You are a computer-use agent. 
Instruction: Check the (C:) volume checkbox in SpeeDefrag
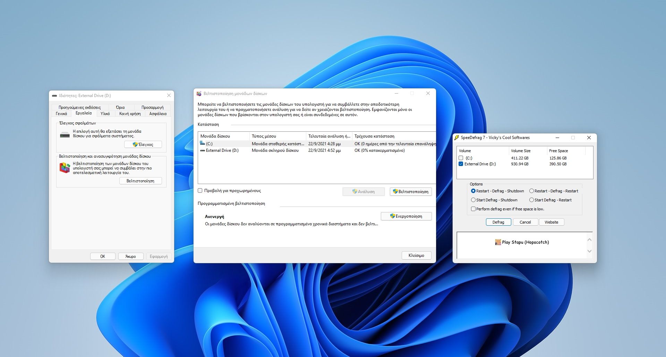click(461, 158)
